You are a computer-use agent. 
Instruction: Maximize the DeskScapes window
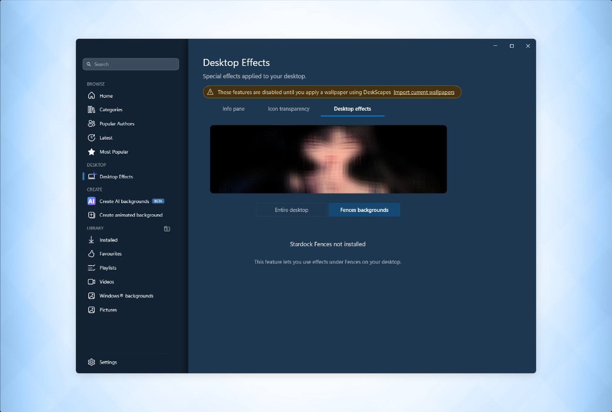(512, 46)
